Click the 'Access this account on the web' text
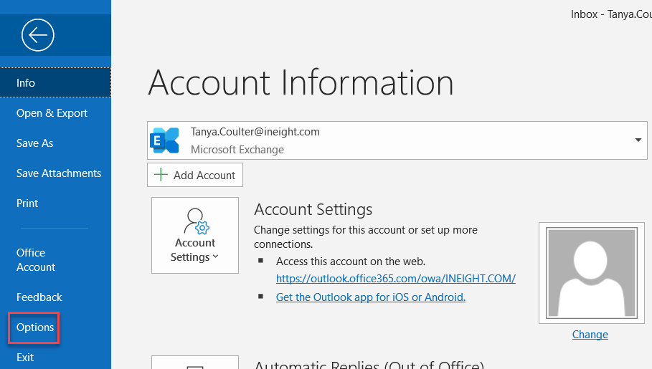This screenshot has width=652, height=369. click(351, 262)
